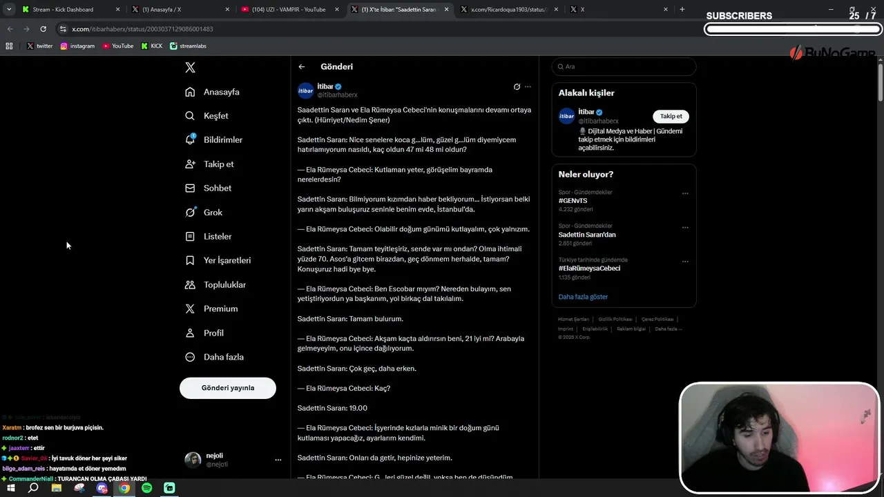
Task: Open the Windows Start menu
Action: tap(10, 488)
